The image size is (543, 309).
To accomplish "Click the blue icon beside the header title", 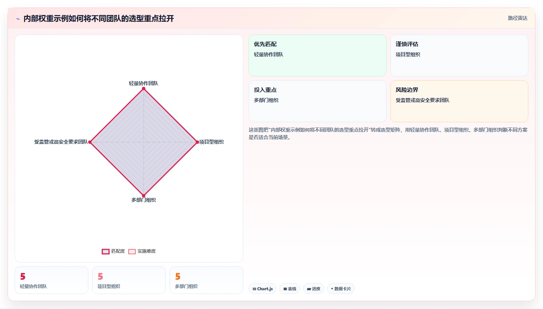I will [x=18, y=19].
